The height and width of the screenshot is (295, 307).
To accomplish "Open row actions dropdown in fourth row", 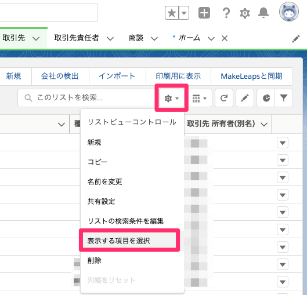I will (282, 195).
